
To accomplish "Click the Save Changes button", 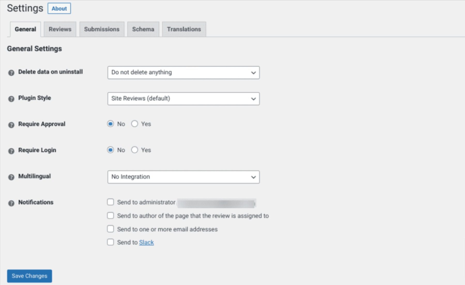I will 29,276.
